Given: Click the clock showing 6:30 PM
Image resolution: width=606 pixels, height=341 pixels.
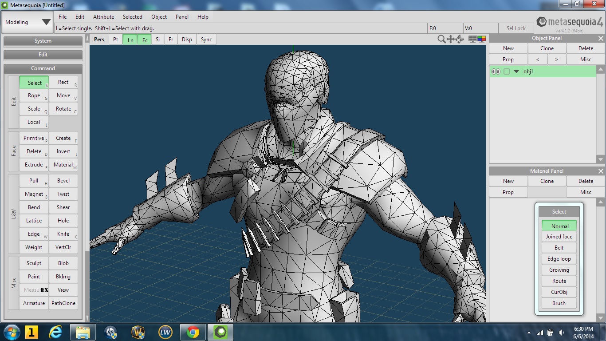Looking at the screenshot, I should [x=583, y=329].
